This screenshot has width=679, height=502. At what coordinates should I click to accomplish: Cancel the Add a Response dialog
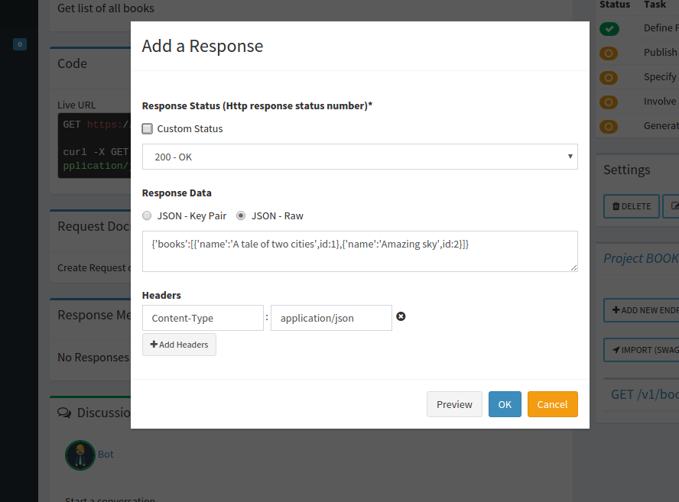point(552,404)
